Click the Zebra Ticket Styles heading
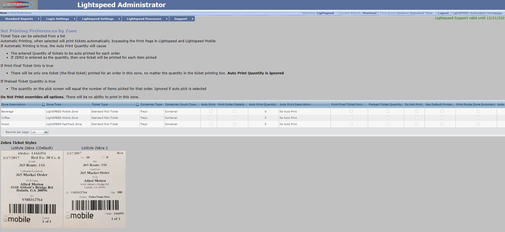This screenshot has height=232, width=505. (18, 143)
